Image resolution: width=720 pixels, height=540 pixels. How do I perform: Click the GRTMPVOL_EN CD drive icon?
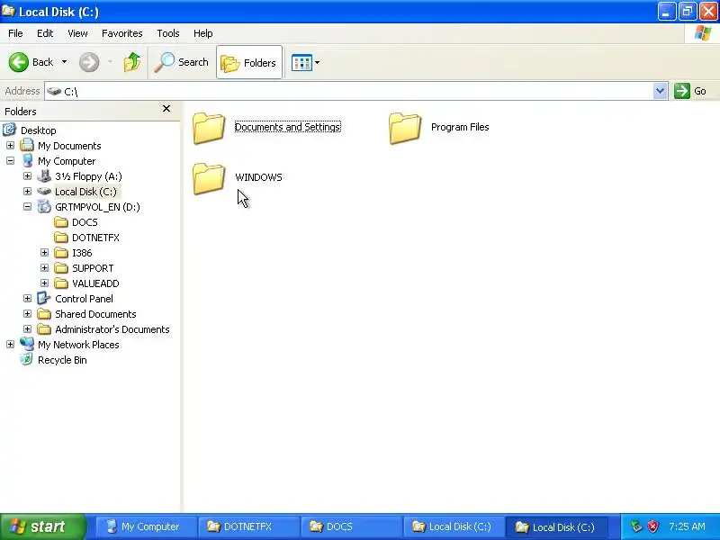tap(44, 207)
